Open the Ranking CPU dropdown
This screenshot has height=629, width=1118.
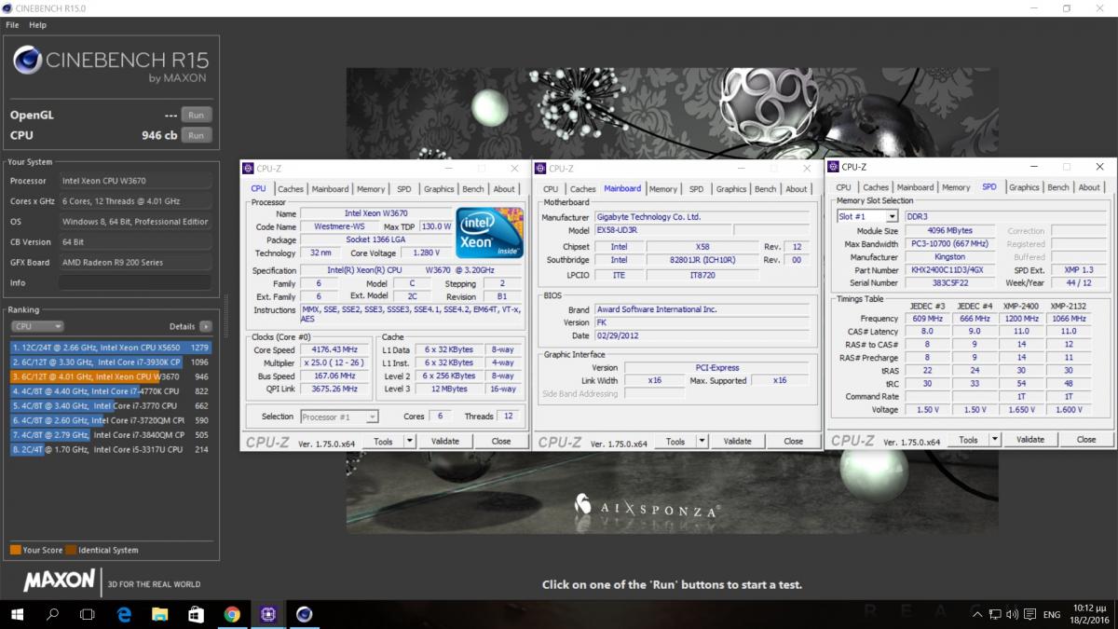[37, 326]
